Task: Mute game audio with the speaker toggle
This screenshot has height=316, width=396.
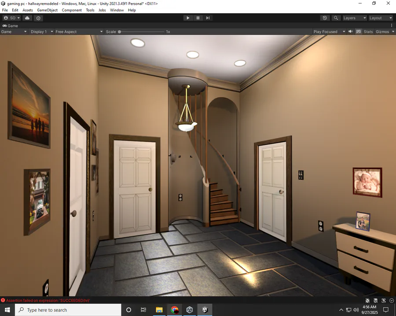Action: click(351, 32)
